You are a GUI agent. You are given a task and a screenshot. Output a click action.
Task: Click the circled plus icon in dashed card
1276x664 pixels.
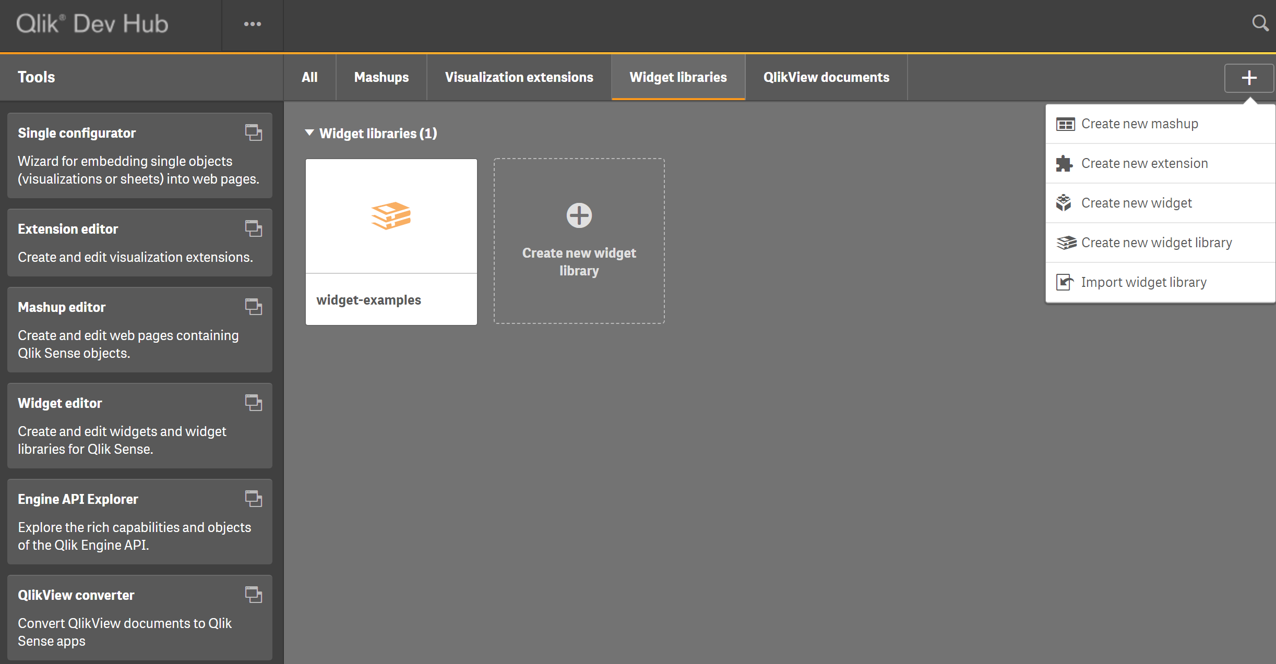point(579,215)
